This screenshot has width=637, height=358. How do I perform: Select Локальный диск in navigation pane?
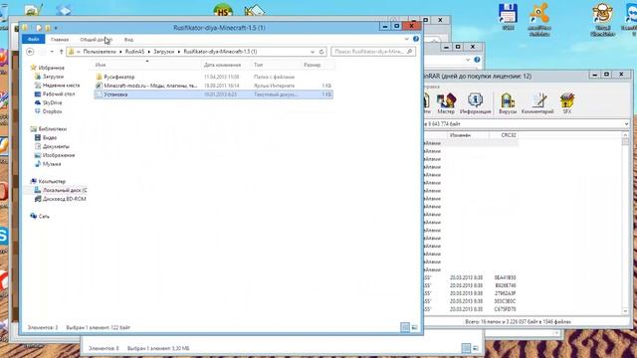pyautogui.click(x=61, y=190)
